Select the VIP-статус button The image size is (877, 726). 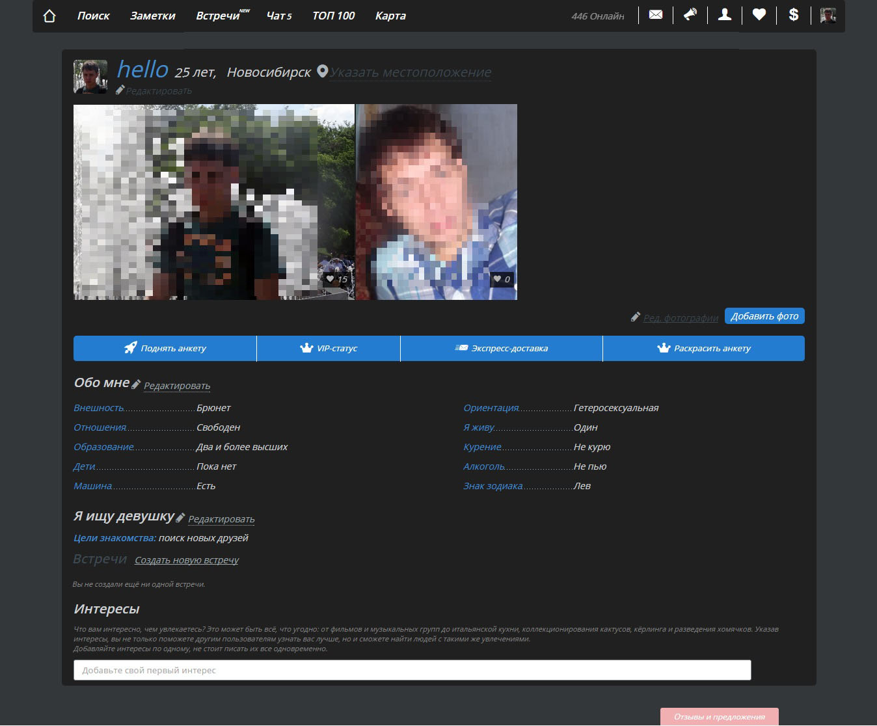tap(329, 348)
